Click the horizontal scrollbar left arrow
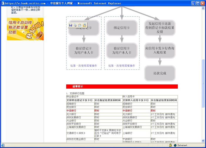The height and width of the screenshot is (148, 206). (3, 141)
